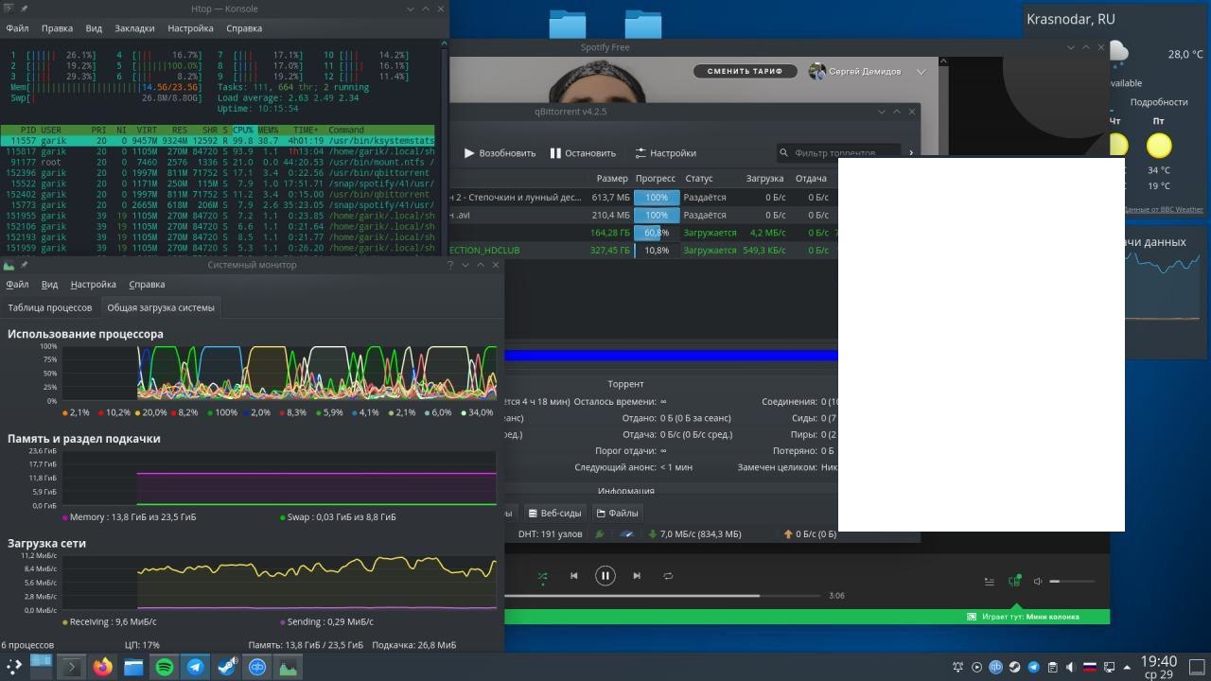
Task: Click Russian flag keyboard layout indicator
Action: 1090,667
